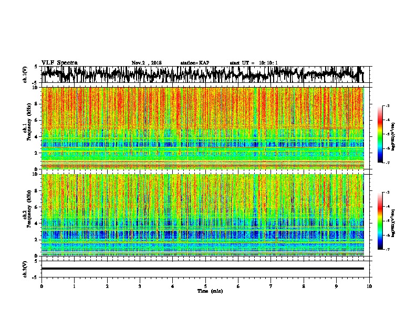Image resolution: width=416 pixels, height=321 pixels.
Task: Click the "VLF Spectra" title text
Action: tap(59, 63)
